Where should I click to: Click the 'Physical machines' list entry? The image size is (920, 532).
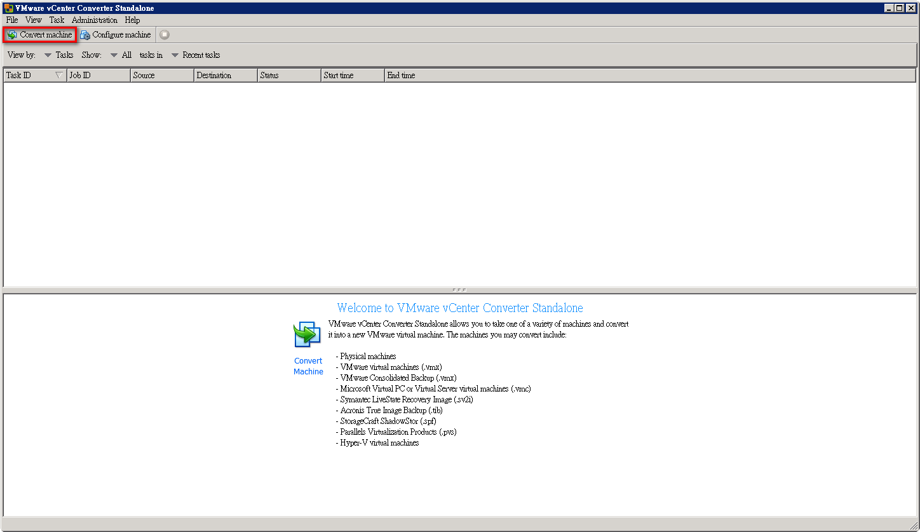point(368,357)
